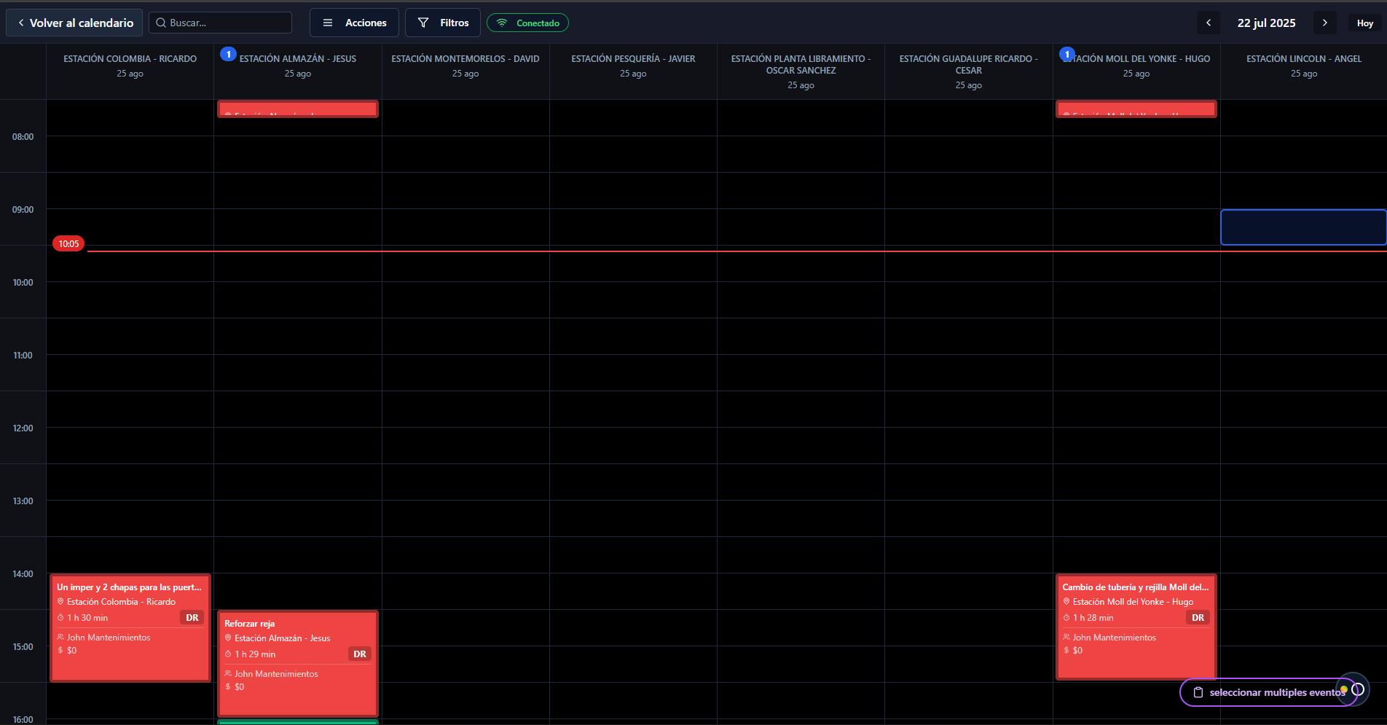Open the 'Reforzar reja' event card
Viewport: 1387px width, 725px height.
[x=298, y=664]
